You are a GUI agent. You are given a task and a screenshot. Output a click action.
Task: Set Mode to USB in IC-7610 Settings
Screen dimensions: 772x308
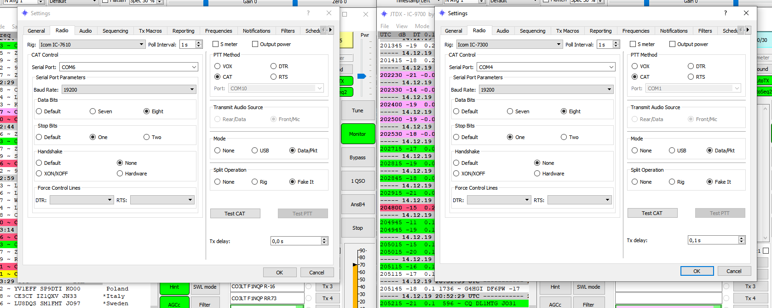255,151
